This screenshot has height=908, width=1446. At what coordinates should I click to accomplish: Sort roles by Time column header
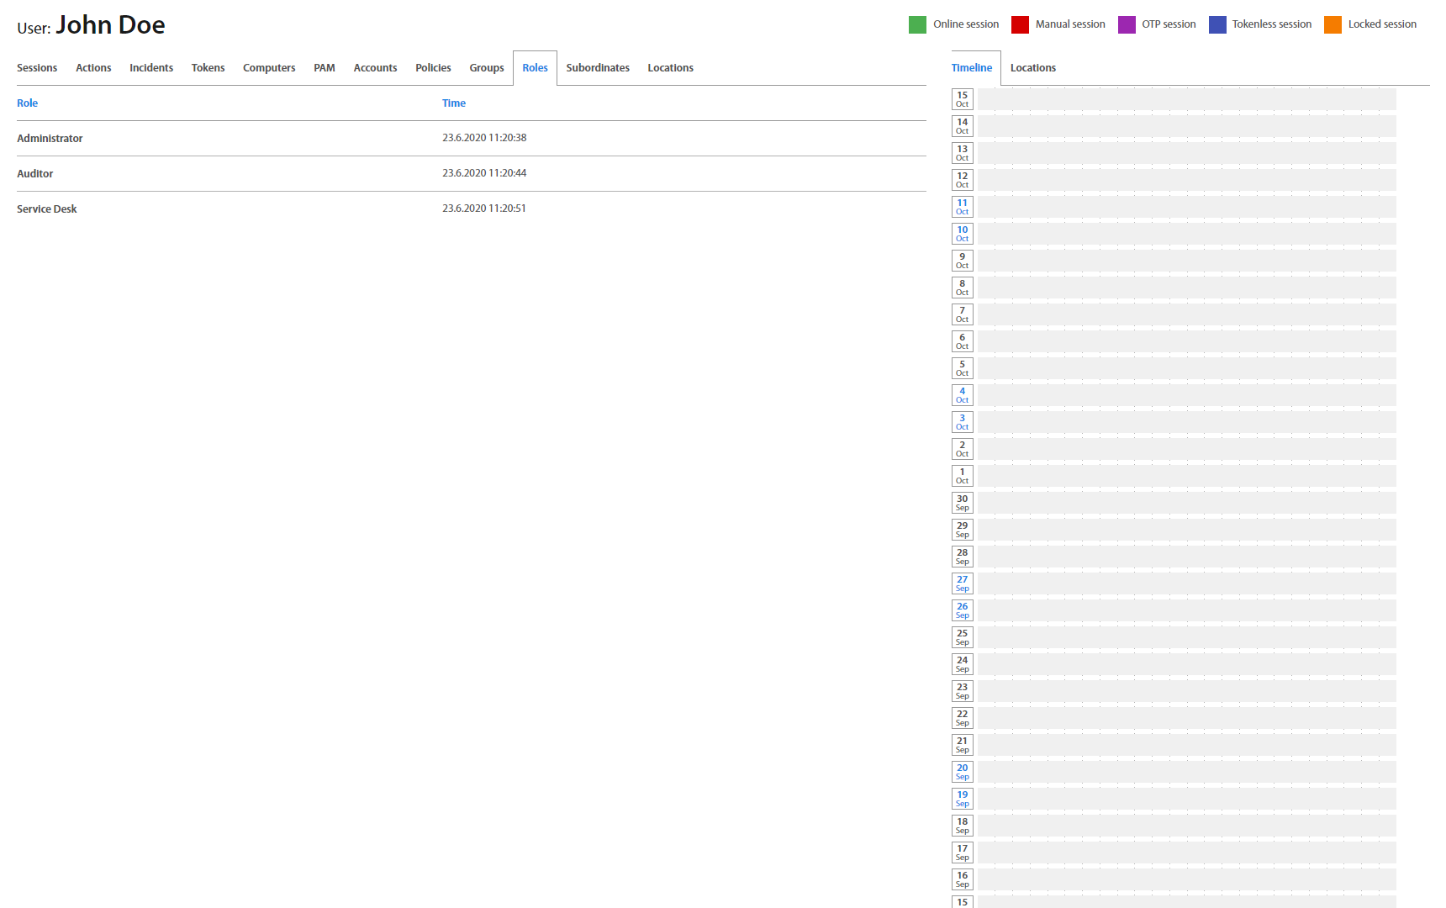coord(454,103)
